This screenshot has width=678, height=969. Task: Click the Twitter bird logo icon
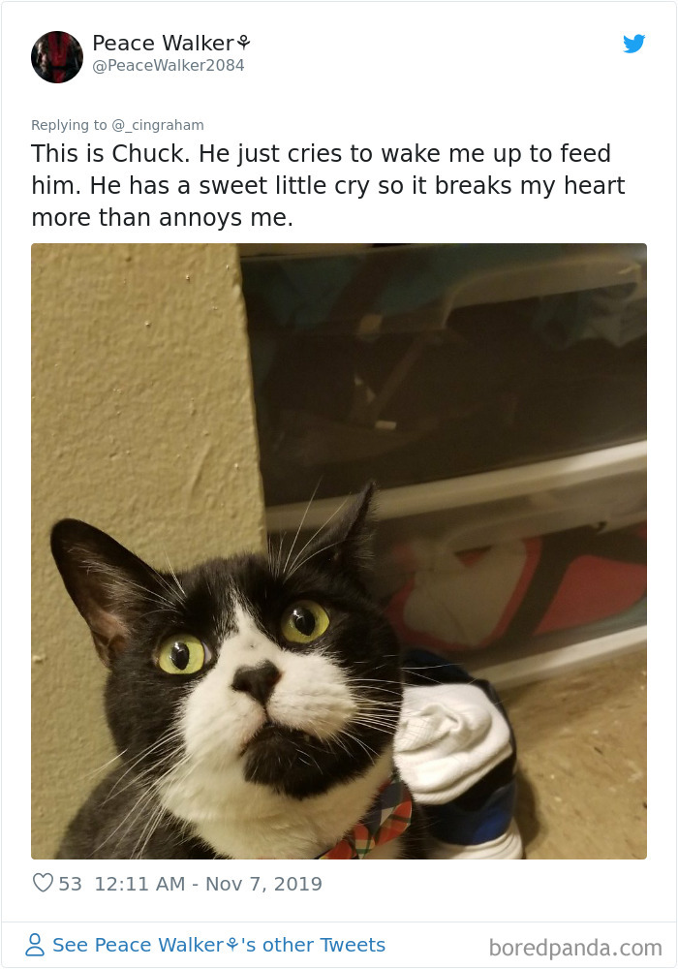[633, 44]
